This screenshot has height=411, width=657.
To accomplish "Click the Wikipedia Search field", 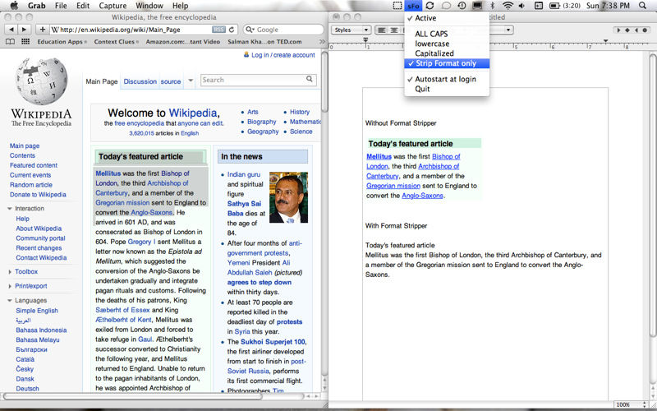I will point(258,80).
